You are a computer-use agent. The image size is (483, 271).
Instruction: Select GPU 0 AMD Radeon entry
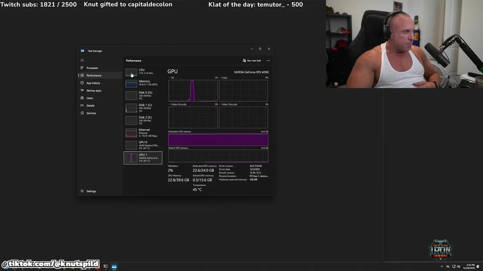(143, 145)
